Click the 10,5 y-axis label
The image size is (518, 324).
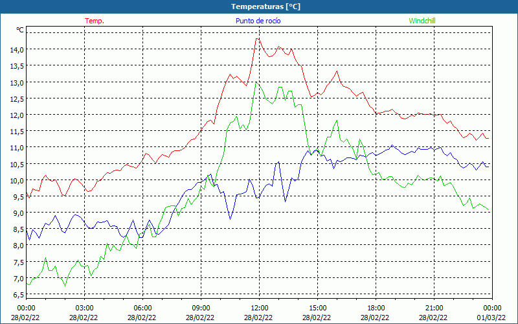tap(17, 165)
